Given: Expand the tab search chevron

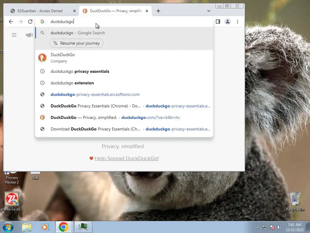Looking at the screenshot, I should tap(209, 11).
